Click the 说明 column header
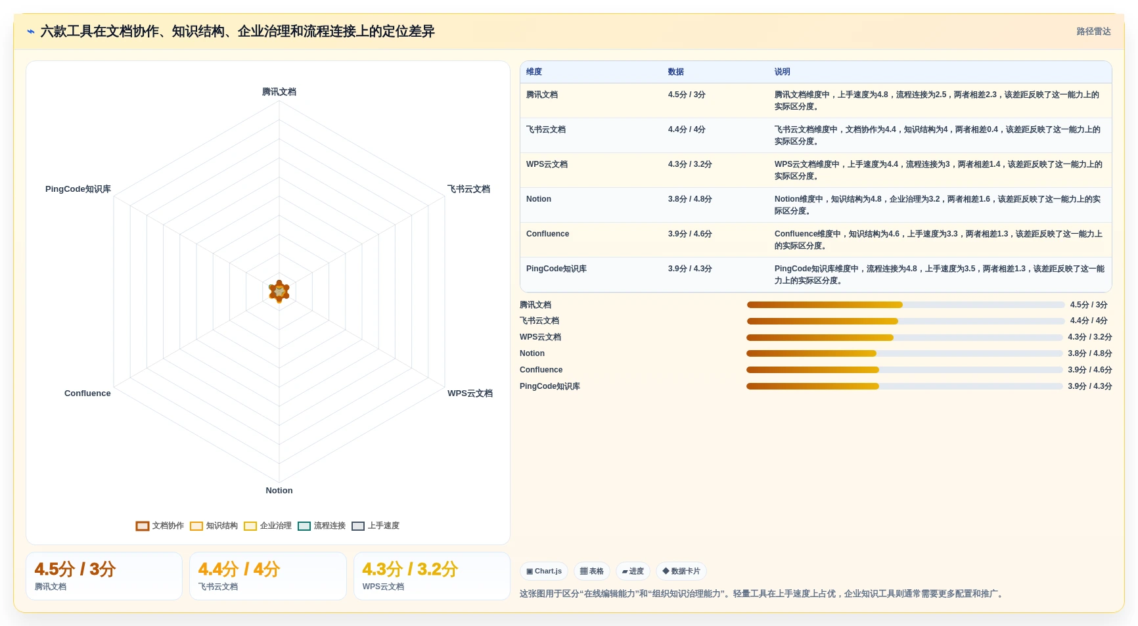 (783, 72)
